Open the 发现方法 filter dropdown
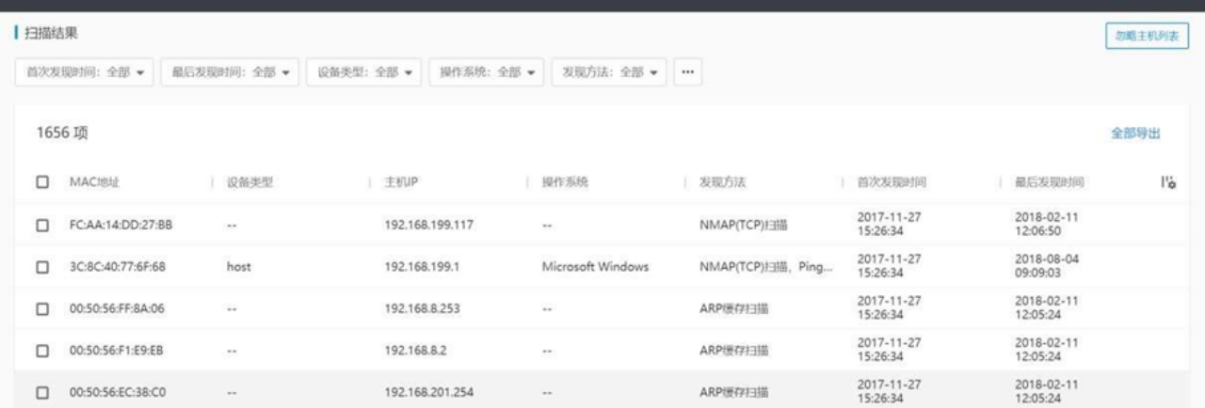This screenshot has width=1205, height=408. pos(608,71)
